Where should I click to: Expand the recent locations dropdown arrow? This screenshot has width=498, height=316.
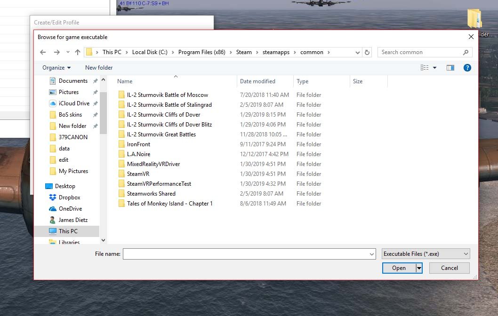[68, 52]
